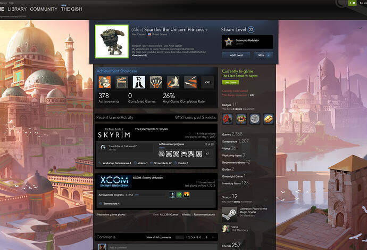Screen dimensions: 367x250
Task: Click the sandwich badge icon
Action: coord(268,119)
